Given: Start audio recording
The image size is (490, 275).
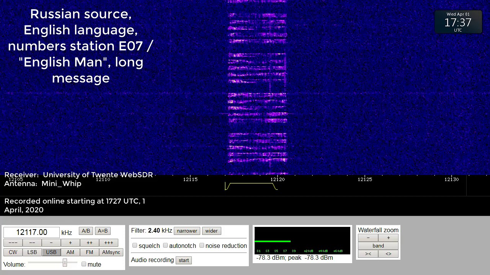Looking at the screenshot, I should 184,260.
